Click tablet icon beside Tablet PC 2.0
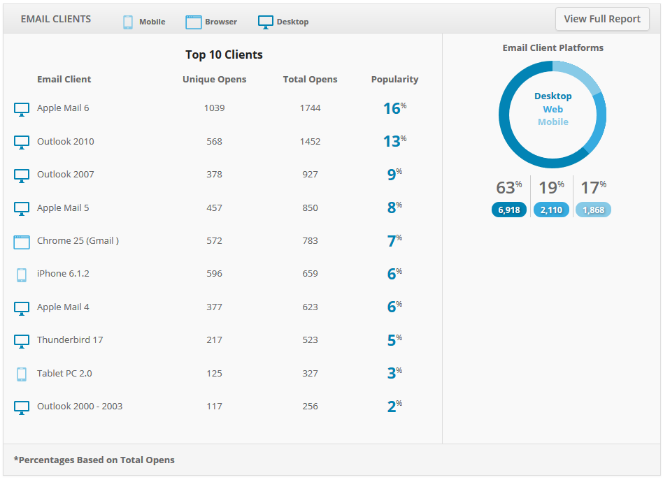The image size is (663, 482). tap(22, 374)
